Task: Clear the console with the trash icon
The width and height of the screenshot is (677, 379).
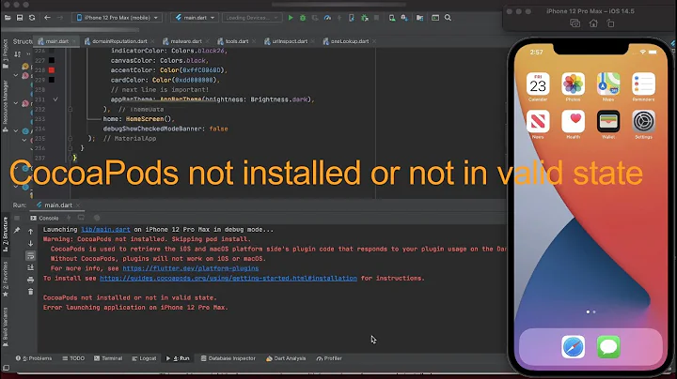Action: (x=31, y=292)
